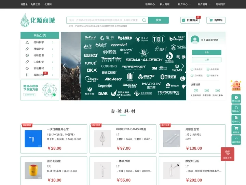246x185 pixels.
Task: Show previous banner slide
Action: [x=64, y=66]
